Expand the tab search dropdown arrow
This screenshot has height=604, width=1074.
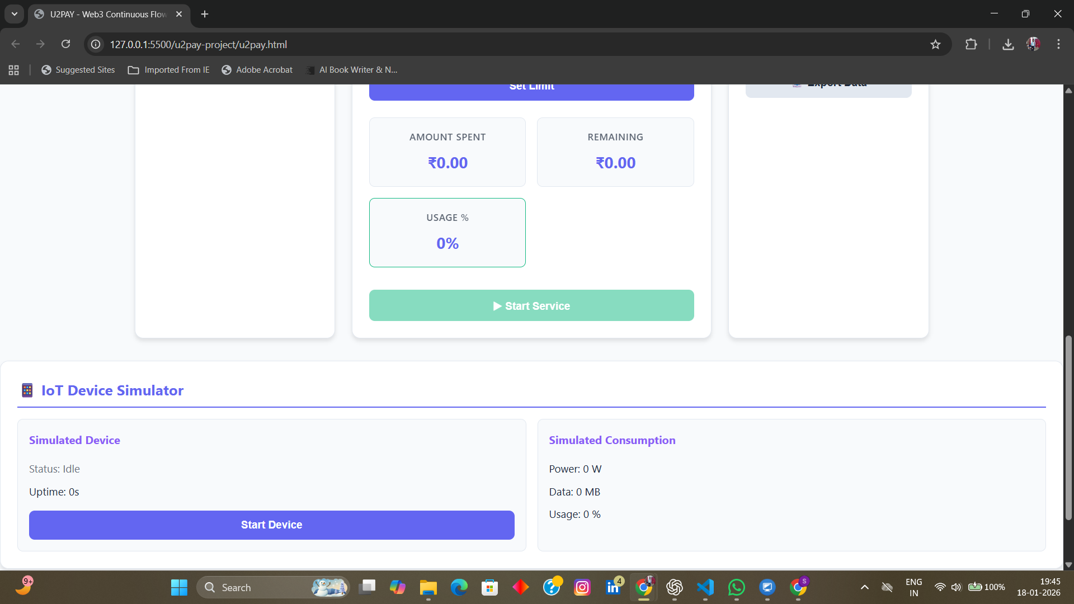(15, 14)
